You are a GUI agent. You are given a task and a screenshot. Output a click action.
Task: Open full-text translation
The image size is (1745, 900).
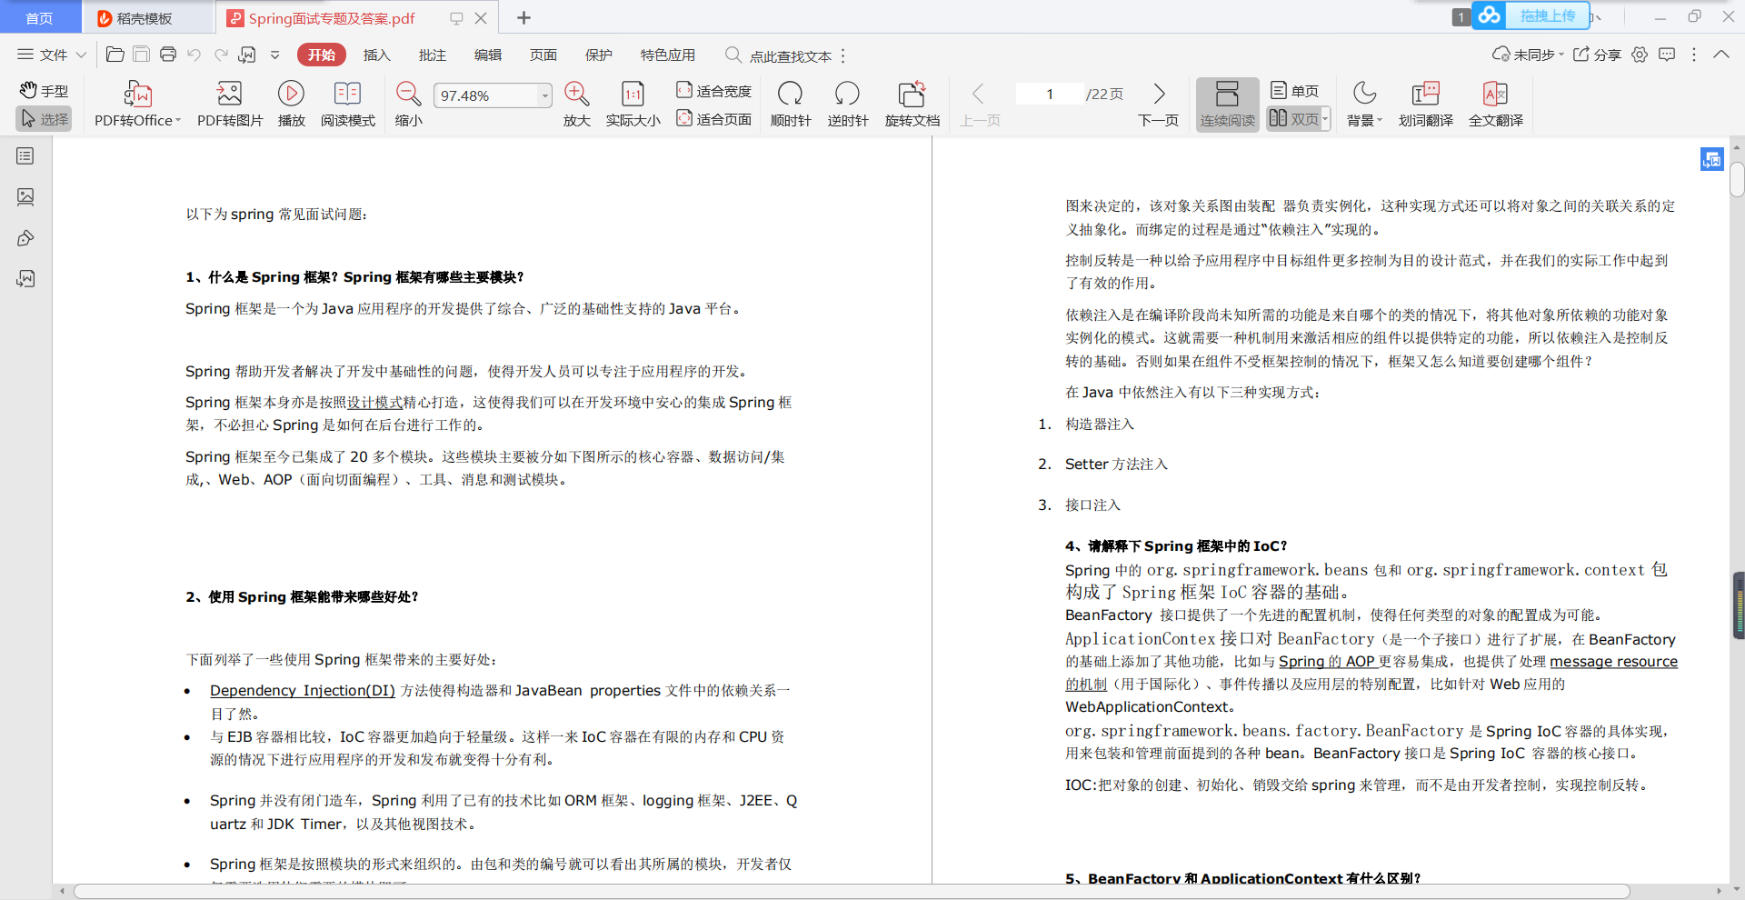point(1495,104)
